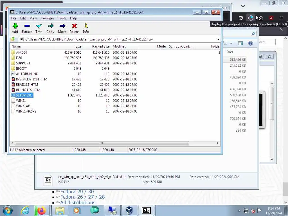Show hidden tray icons arrow
Screen dimensions: 288x216
239,211
